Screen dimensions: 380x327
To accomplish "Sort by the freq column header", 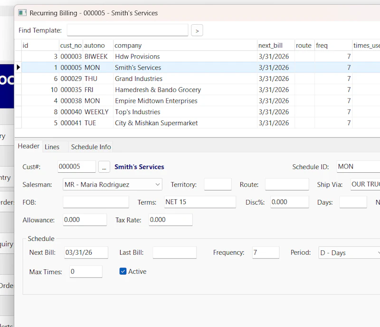I will point(333,45).
